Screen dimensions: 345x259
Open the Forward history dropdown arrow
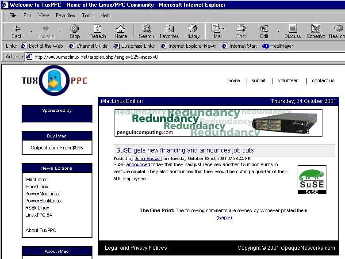[61, 32]
